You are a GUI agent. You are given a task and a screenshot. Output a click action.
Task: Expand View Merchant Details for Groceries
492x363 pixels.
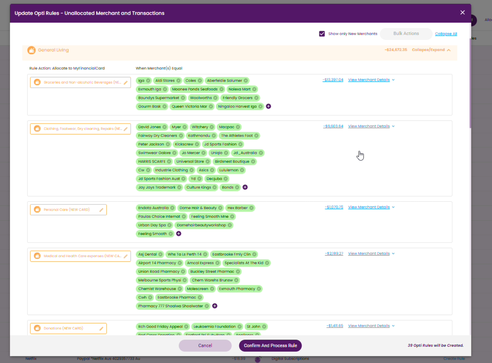tap(371, 80)
